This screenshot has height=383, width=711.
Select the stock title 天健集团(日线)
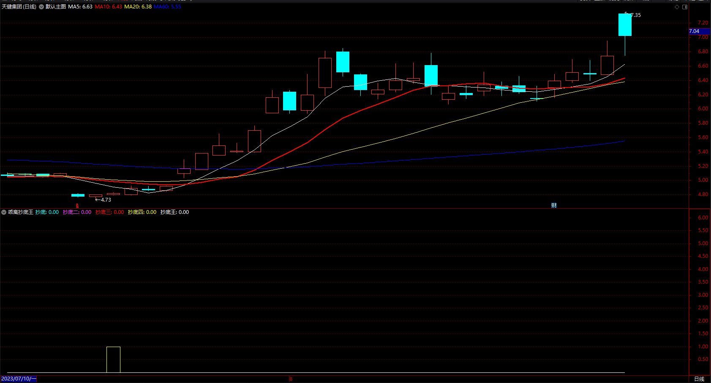click(19, 7)
